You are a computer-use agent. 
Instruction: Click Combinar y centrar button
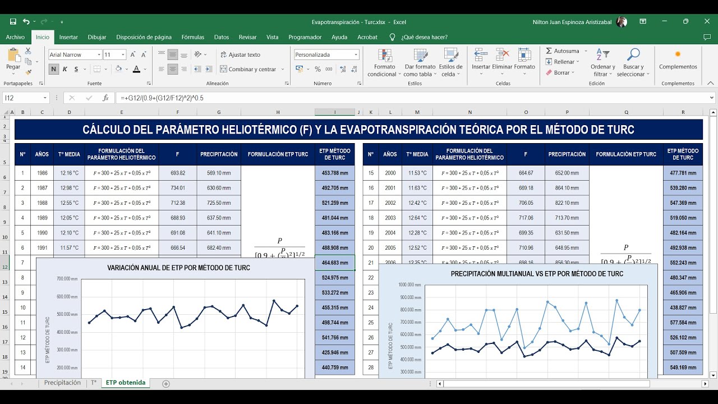(248, 69)
